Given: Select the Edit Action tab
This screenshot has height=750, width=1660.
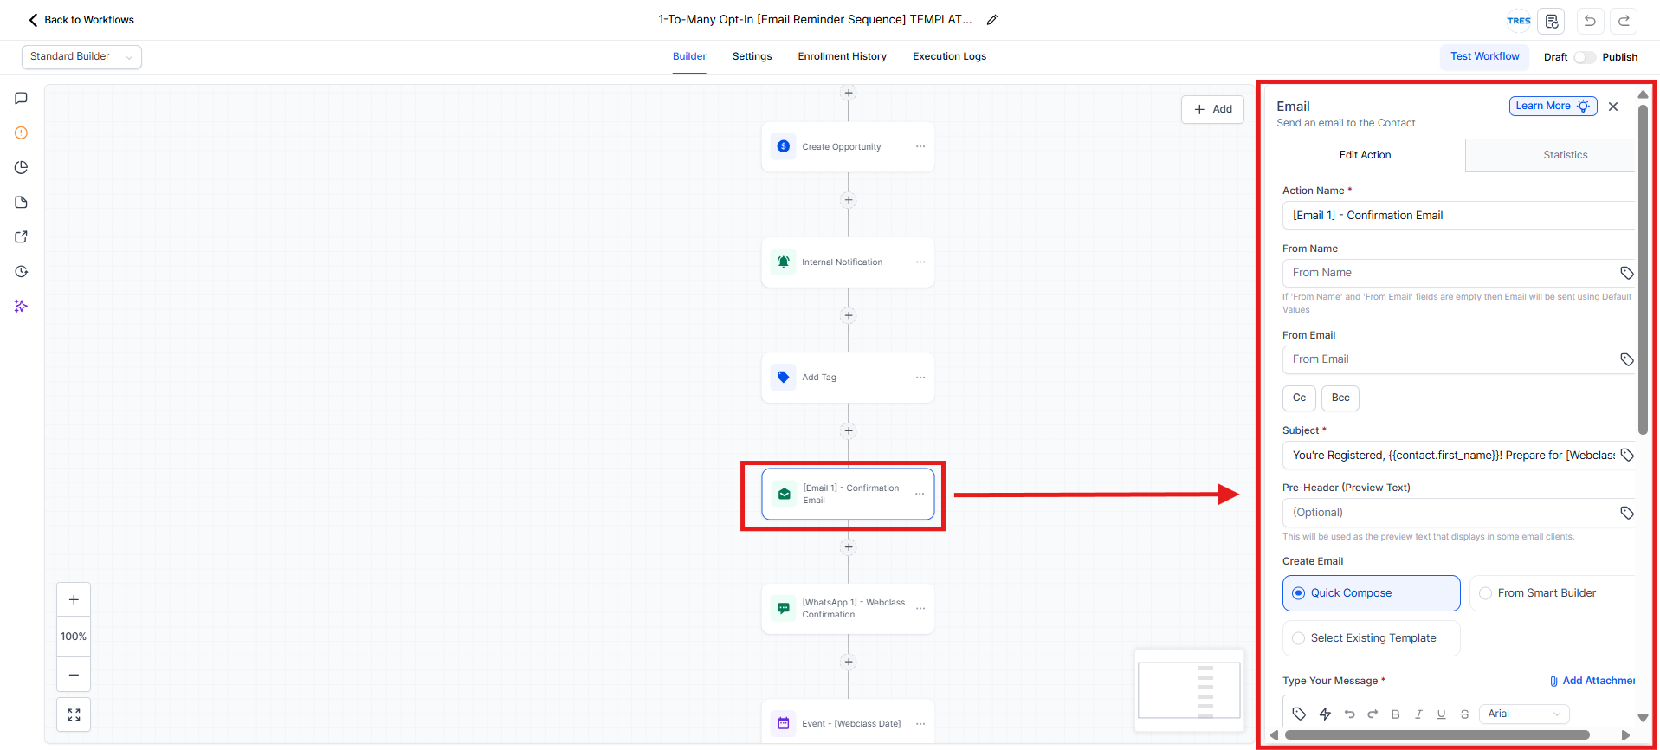Looking at the screenshot, I should click(1365, 155).
